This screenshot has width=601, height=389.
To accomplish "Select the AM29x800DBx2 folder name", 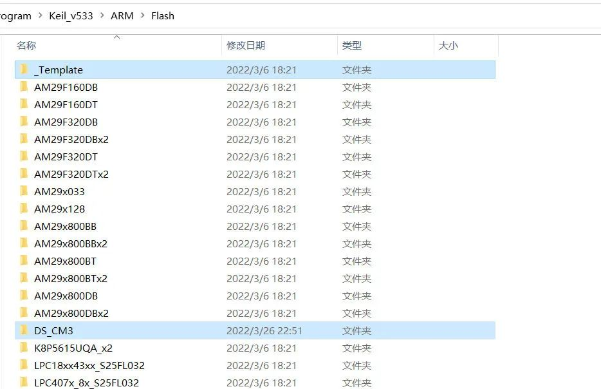I will (71, 313).
